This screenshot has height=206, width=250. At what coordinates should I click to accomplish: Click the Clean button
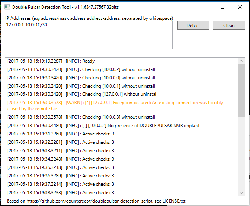pyautogui.click(x=229, y=26)
